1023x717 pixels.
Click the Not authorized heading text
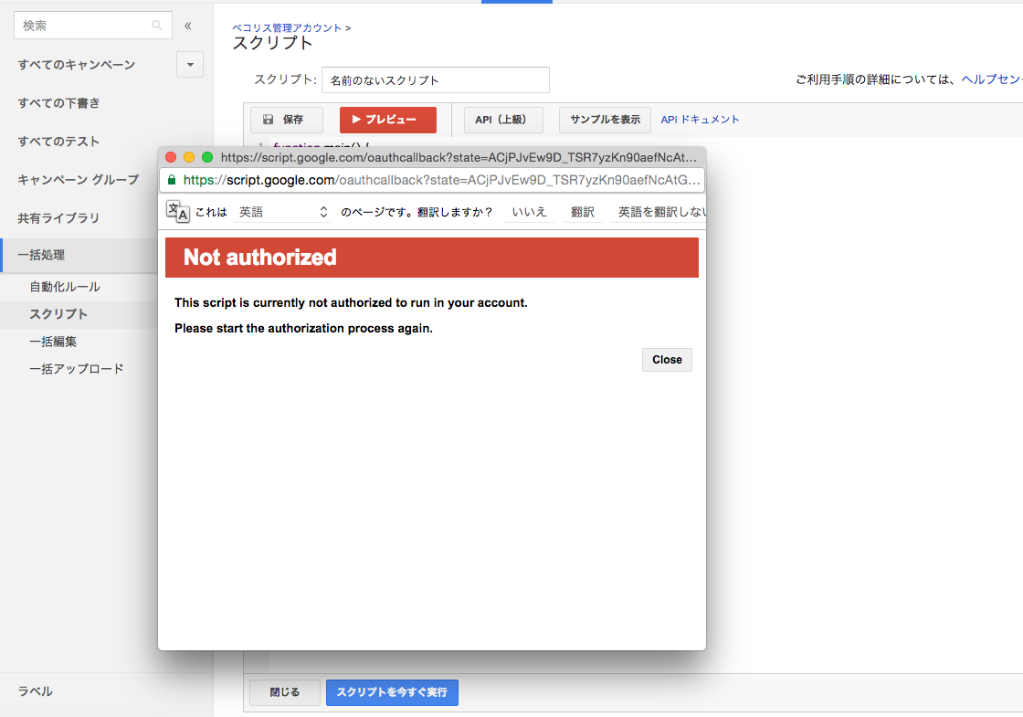point(260,258)
